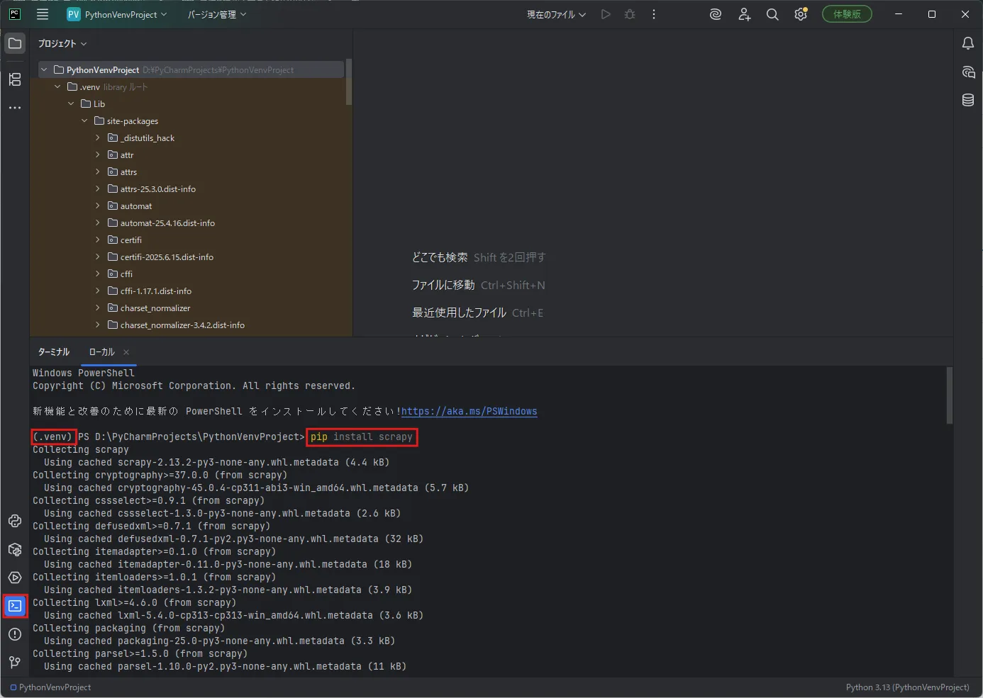This screenshot has width=983, height=698.
Task: Open the Problems tool window
Action: (x=15, y=634)
